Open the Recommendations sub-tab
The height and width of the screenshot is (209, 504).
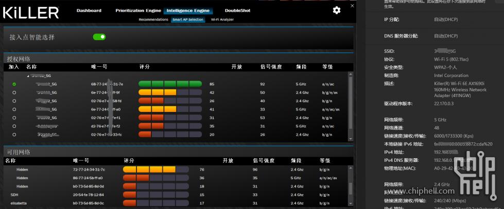(x=153, y=20)
